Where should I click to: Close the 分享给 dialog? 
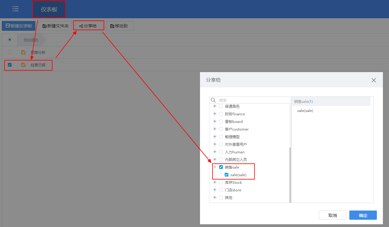(374, 80)
